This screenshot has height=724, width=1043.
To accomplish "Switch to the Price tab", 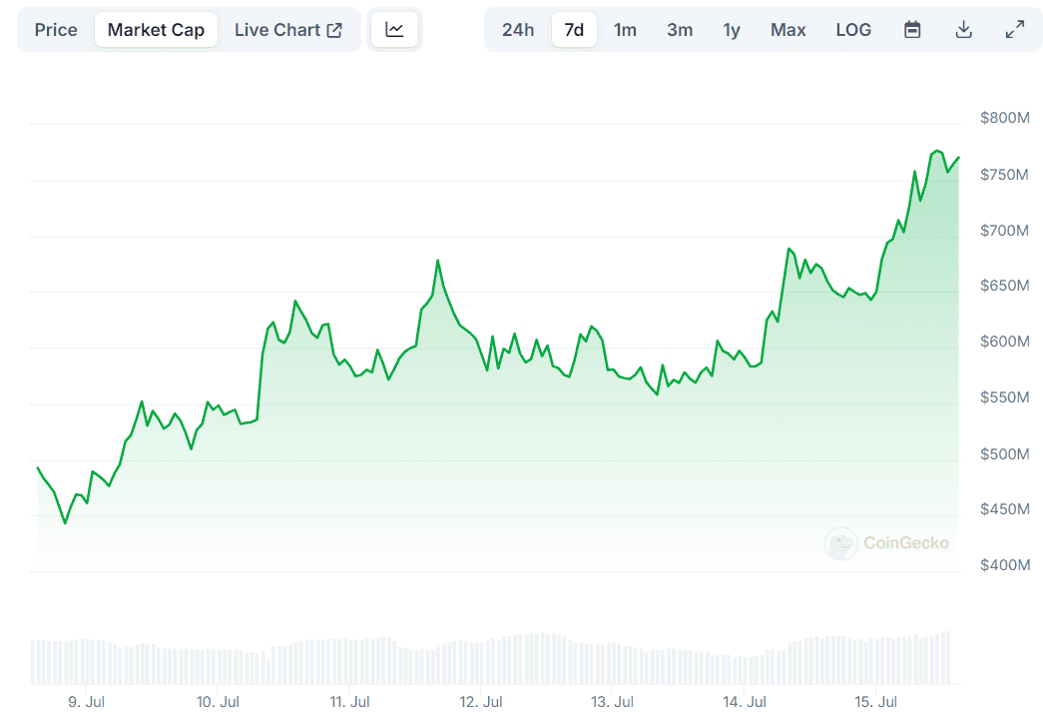I will (x=56, y=30).
